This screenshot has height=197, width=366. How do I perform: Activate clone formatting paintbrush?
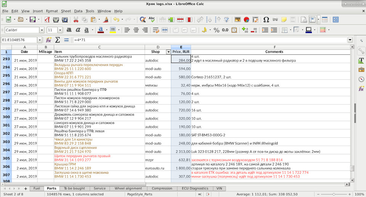point(106,19)
